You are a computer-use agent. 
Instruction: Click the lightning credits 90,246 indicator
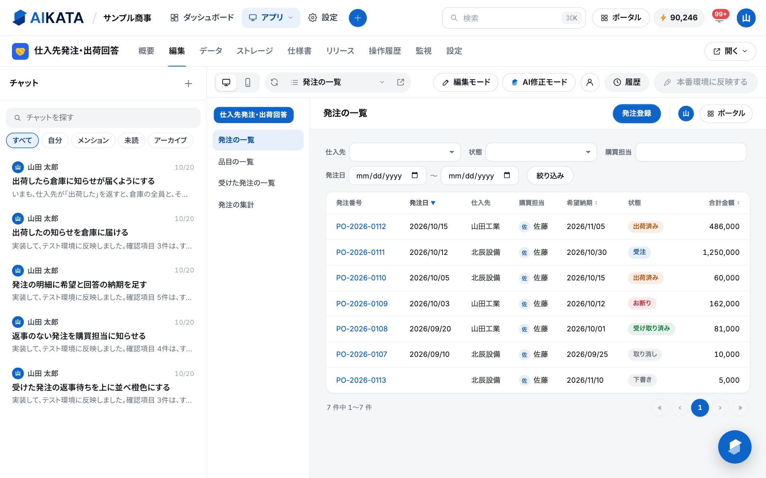pyautogui.click(x=679, y=18)
